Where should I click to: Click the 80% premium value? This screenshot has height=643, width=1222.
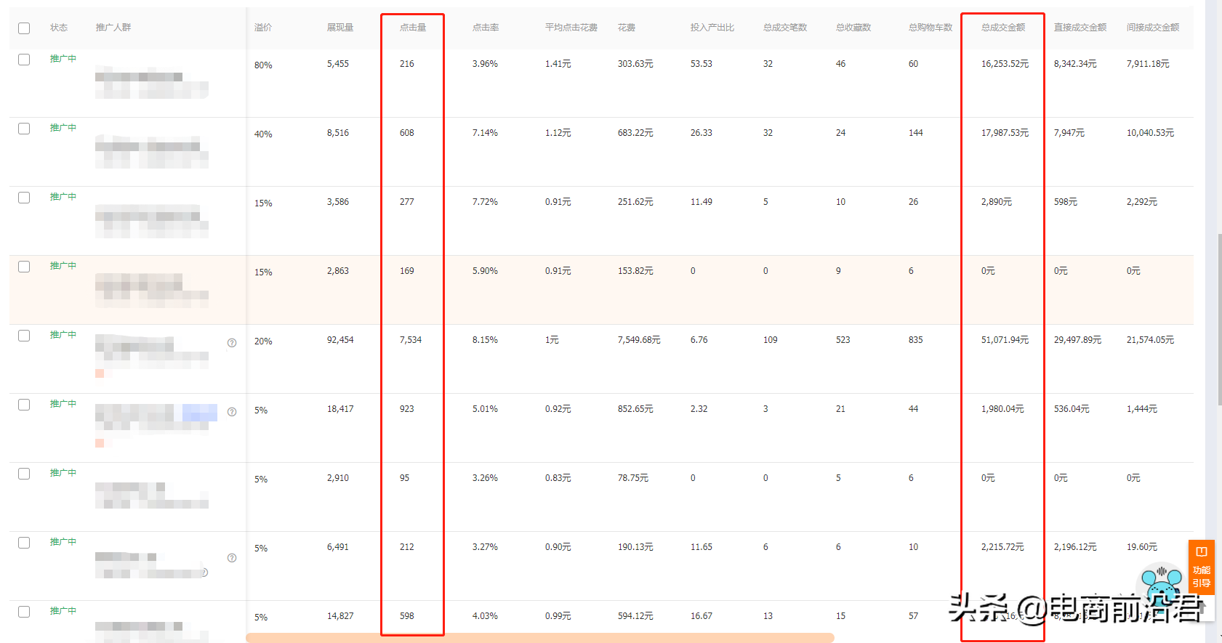click(x=263, y=65)
